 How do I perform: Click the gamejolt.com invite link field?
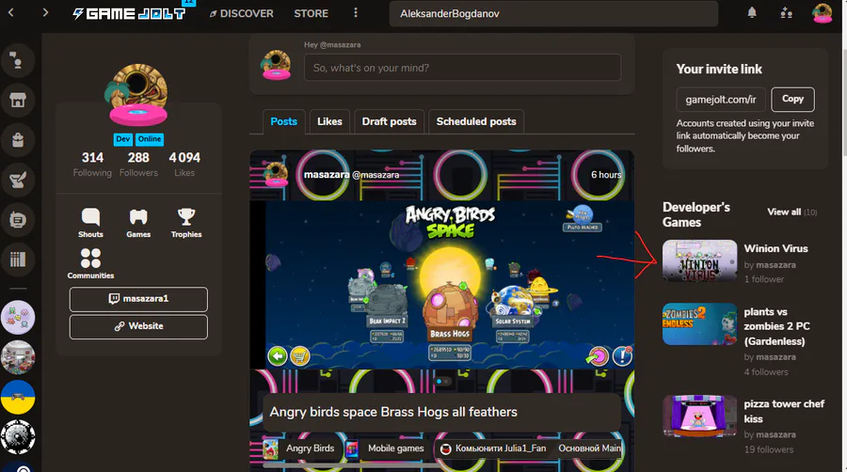point(721,100)
